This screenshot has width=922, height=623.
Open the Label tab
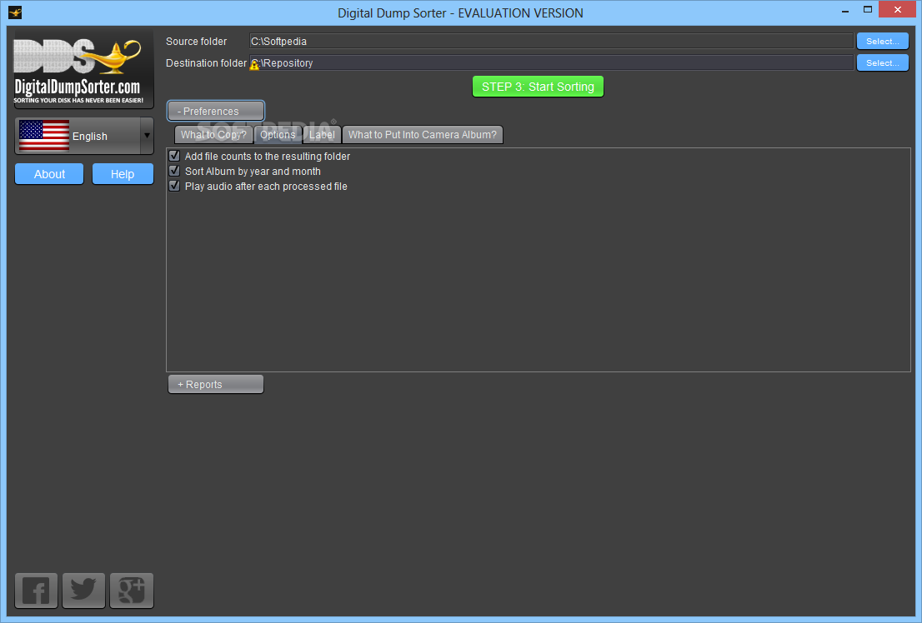[322, 135]
